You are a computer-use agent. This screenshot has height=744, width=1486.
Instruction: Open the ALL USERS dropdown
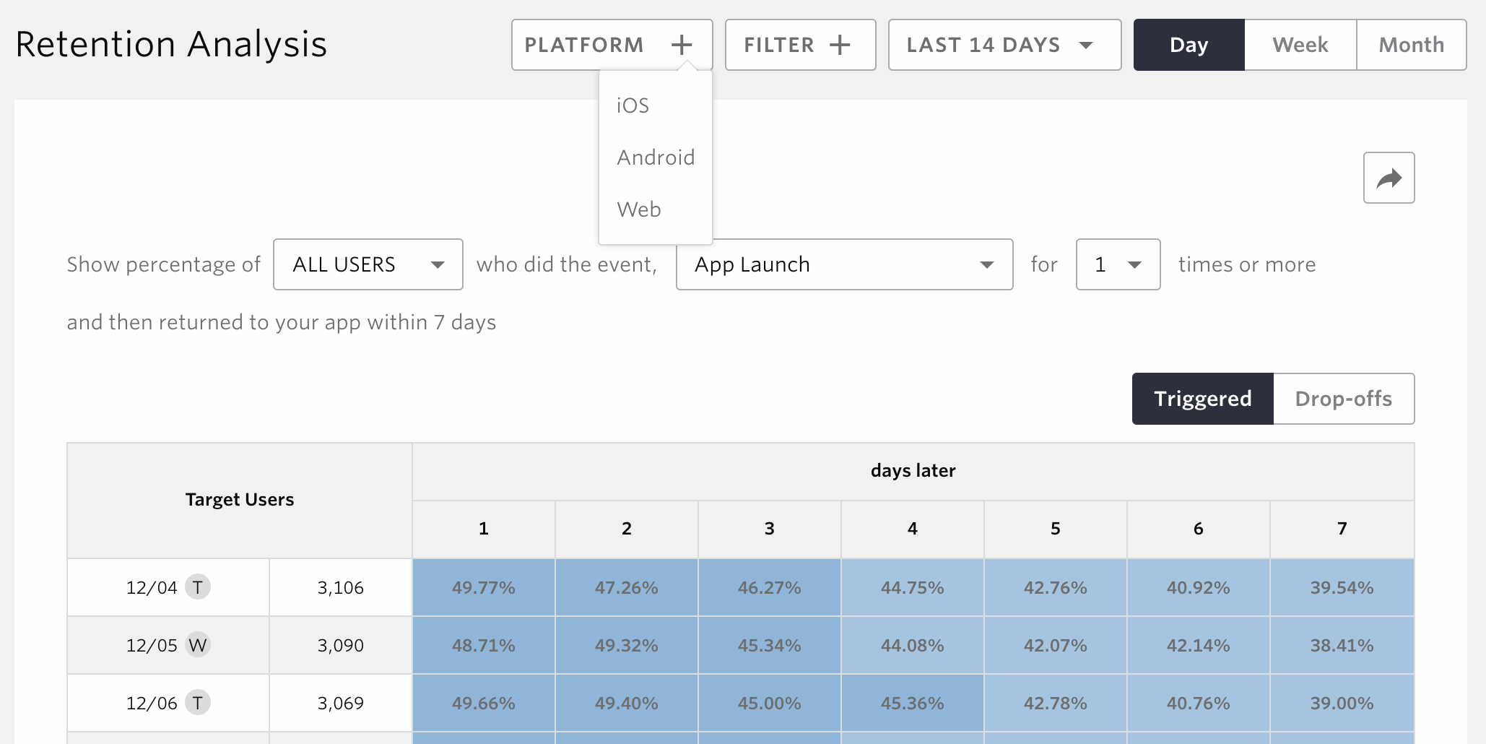[368, 264]
